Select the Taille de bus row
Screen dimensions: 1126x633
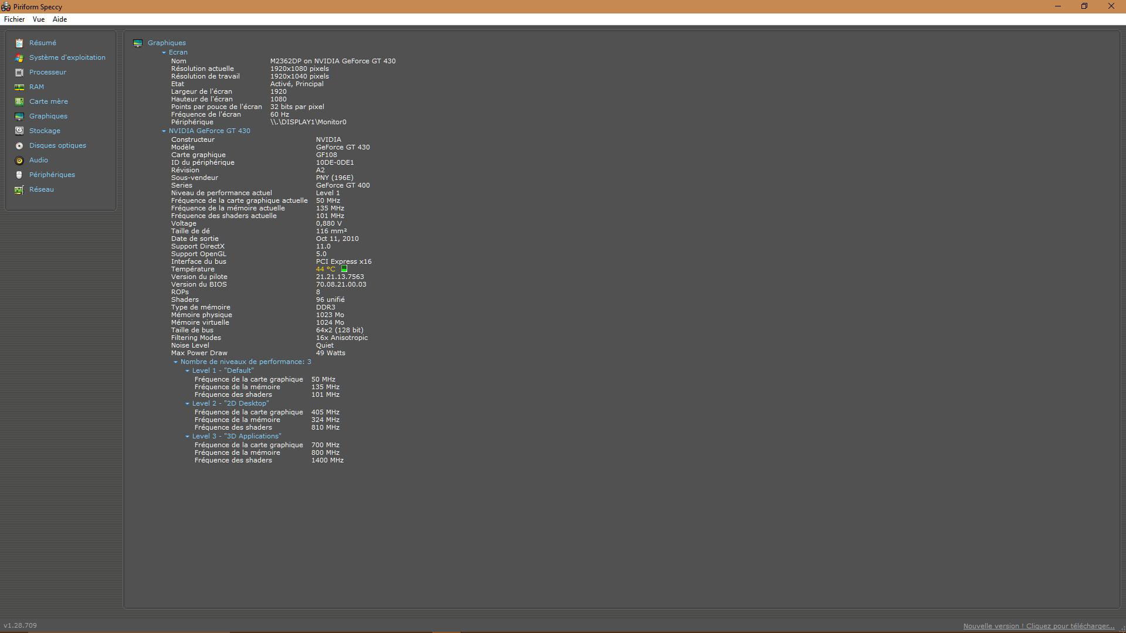coord(267,330)
